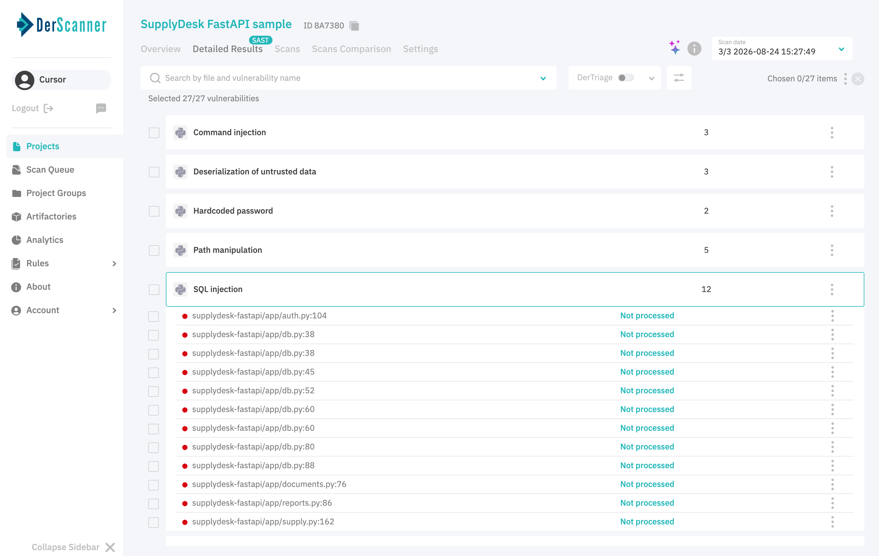Click the Selected 27/27 vulnerabilities text

[203, 98]
